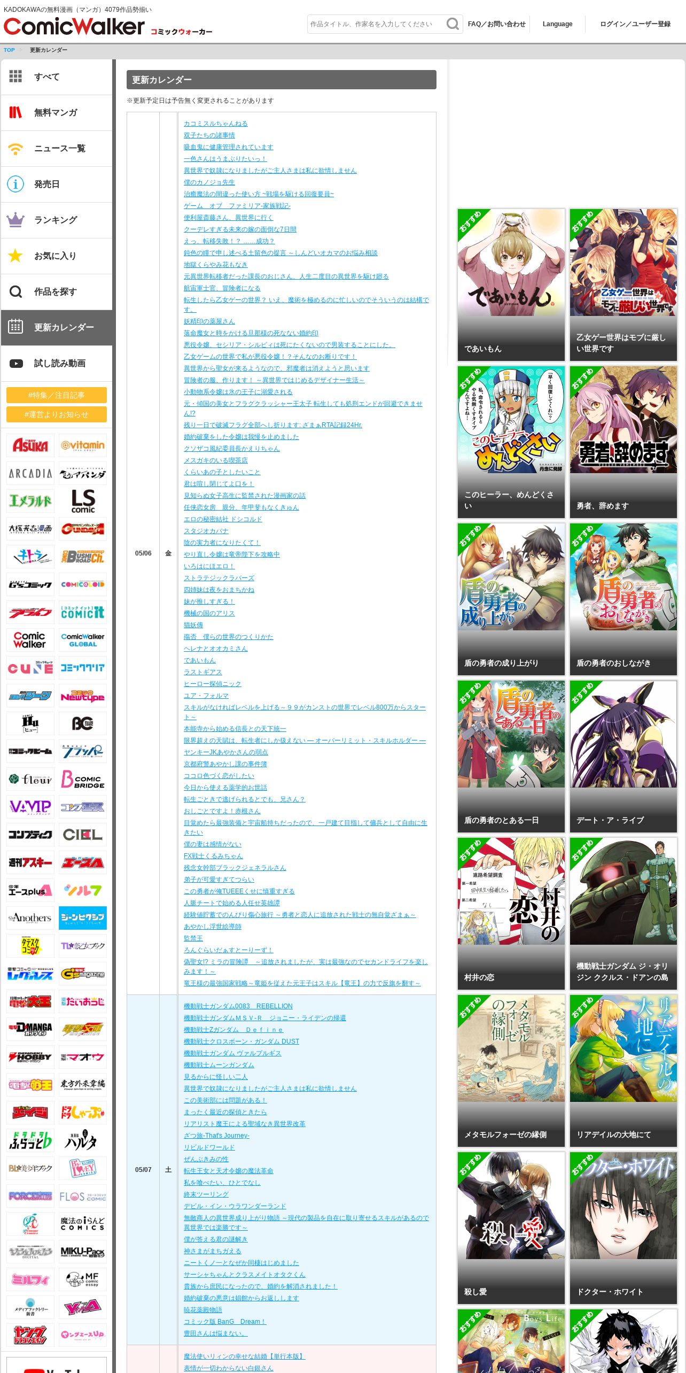
Task: Open the fleur magazine logo
Action: 30,779
